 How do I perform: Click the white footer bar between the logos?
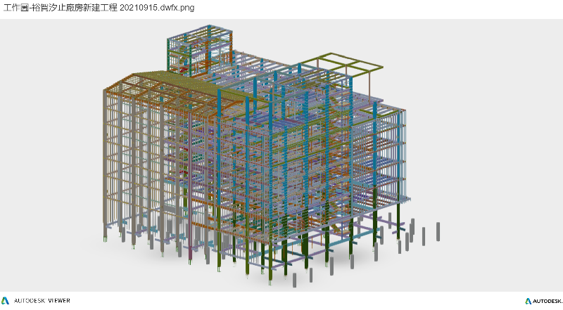tap(296, 301)
